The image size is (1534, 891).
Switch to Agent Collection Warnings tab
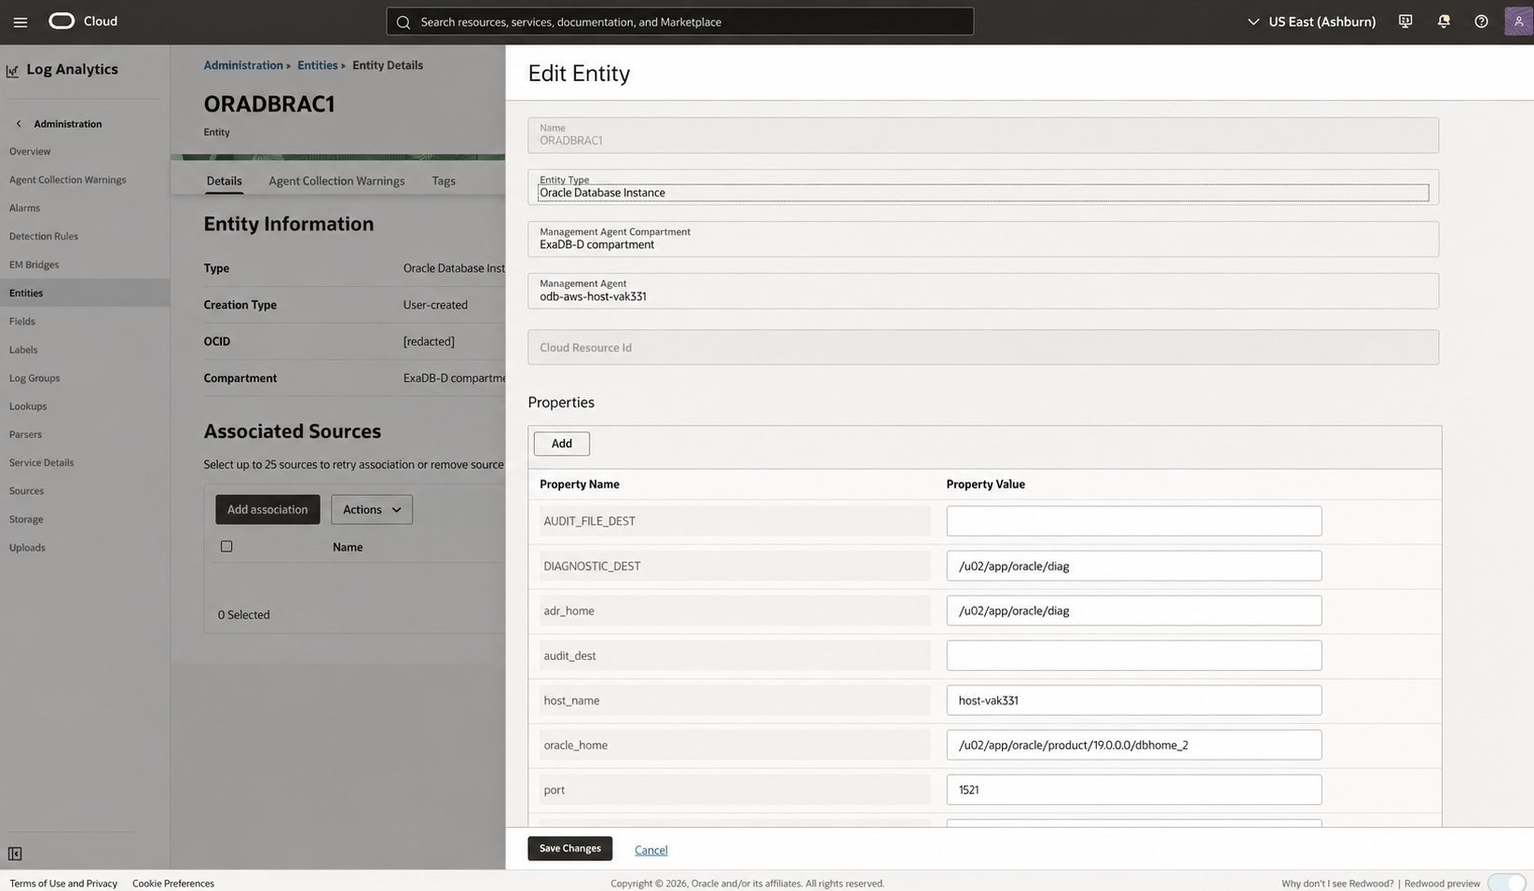click(336, 181)
